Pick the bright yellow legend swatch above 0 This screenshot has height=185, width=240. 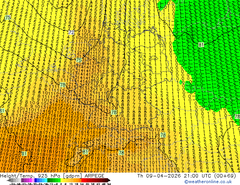tap(62, 180)
